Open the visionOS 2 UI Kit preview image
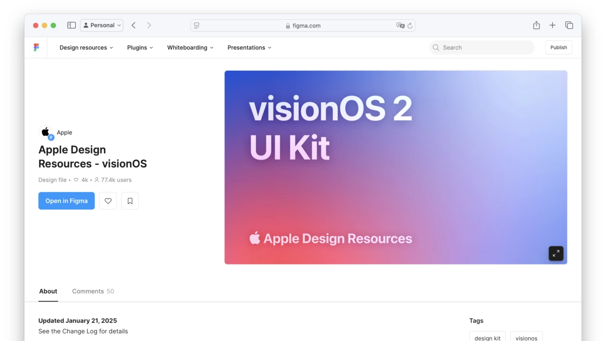This screenshot has height=341, width=606. pos(396,167)
